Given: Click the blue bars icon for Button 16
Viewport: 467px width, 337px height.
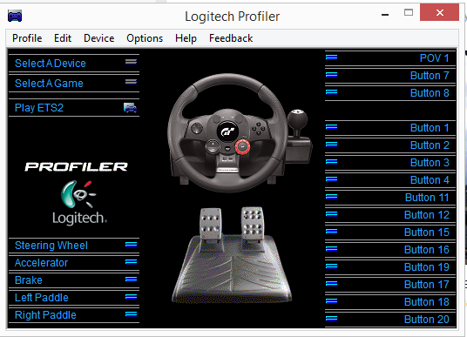Looking at the screenshot, I should pos(331,248).
